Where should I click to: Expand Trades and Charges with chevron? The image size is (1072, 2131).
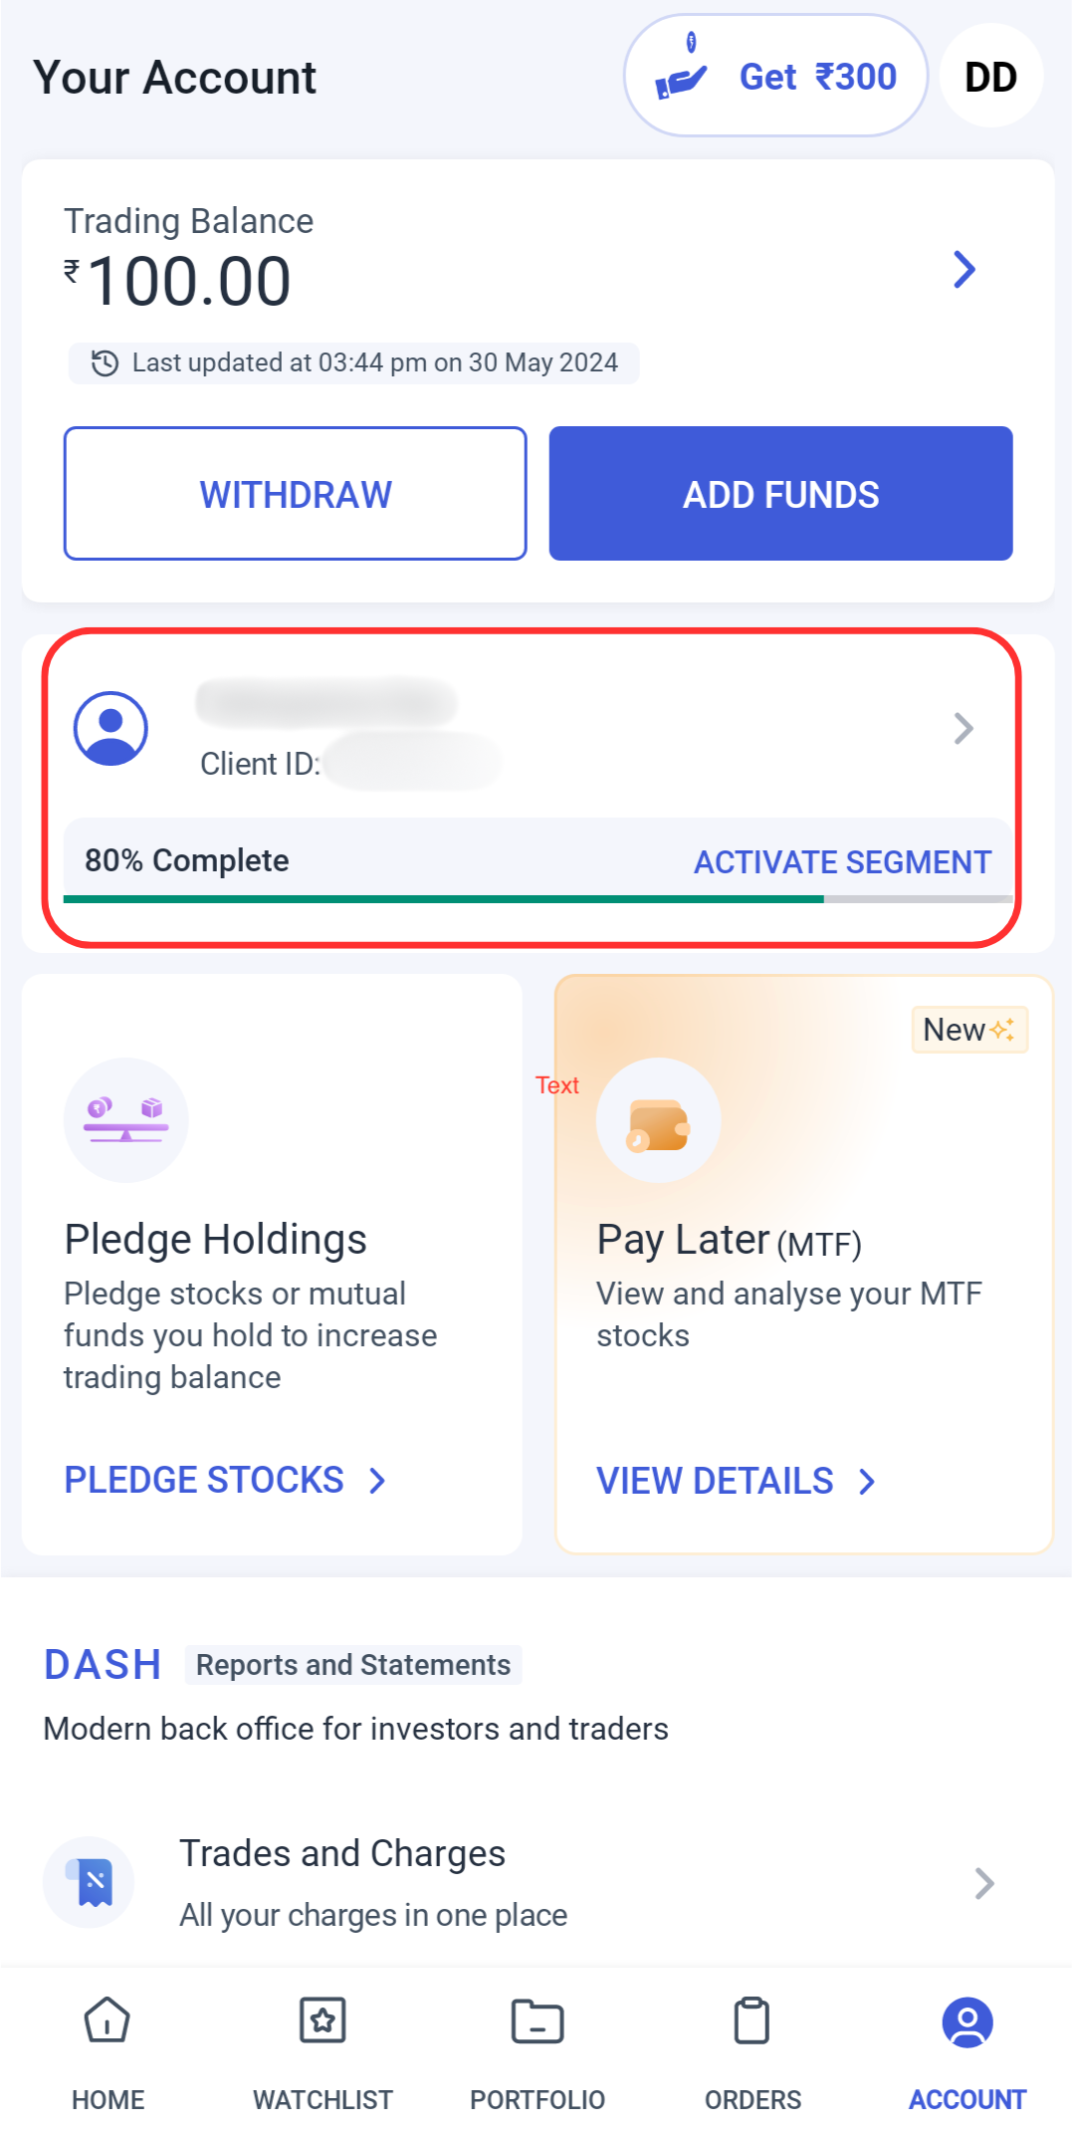pos(983,1883)
